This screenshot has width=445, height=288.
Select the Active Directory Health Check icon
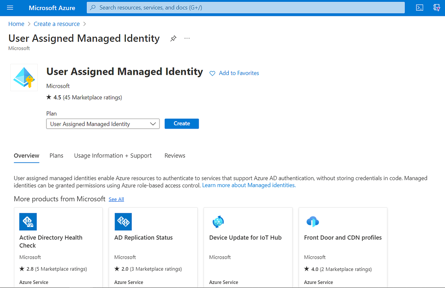click(28, 222)
